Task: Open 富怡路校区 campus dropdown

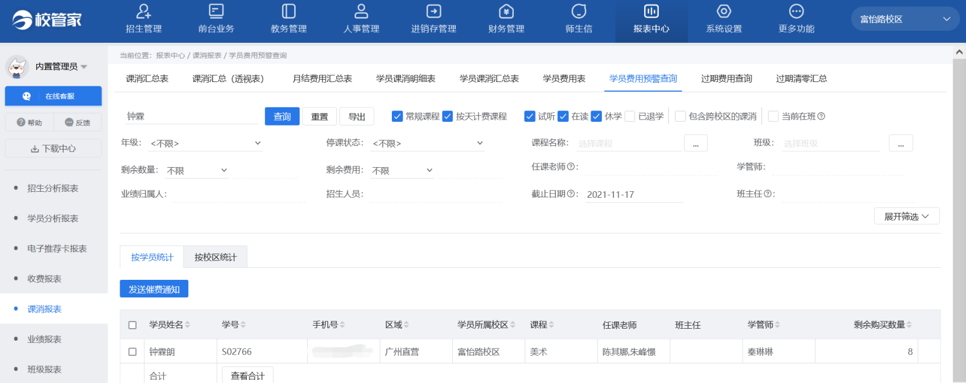Action: pos(905,19)
